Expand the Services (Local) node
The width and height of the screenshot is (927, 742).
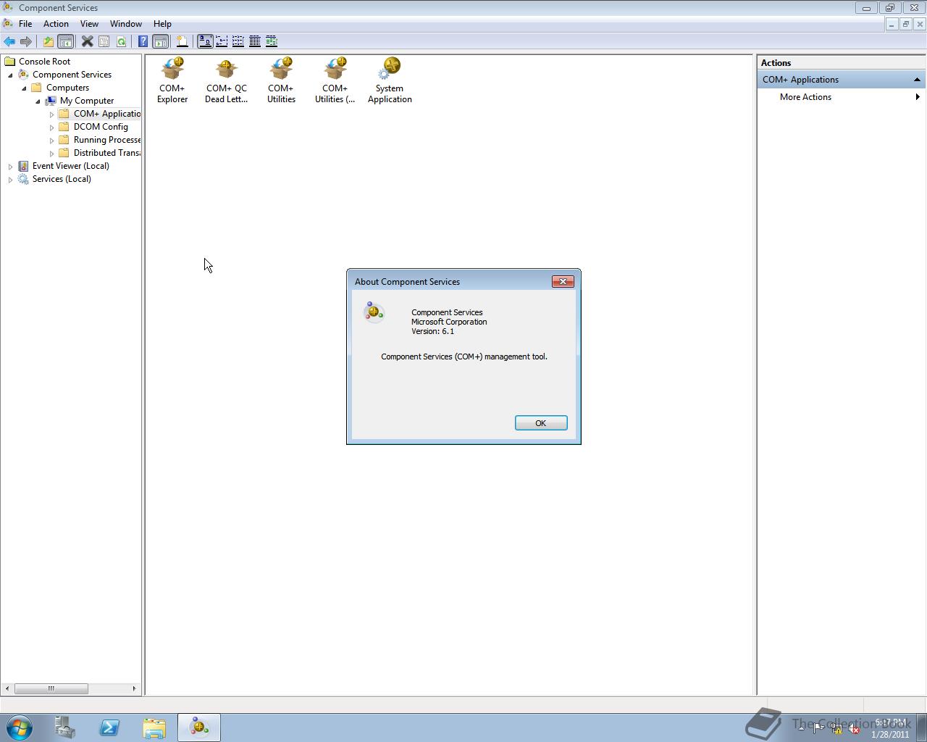[11, 179]
